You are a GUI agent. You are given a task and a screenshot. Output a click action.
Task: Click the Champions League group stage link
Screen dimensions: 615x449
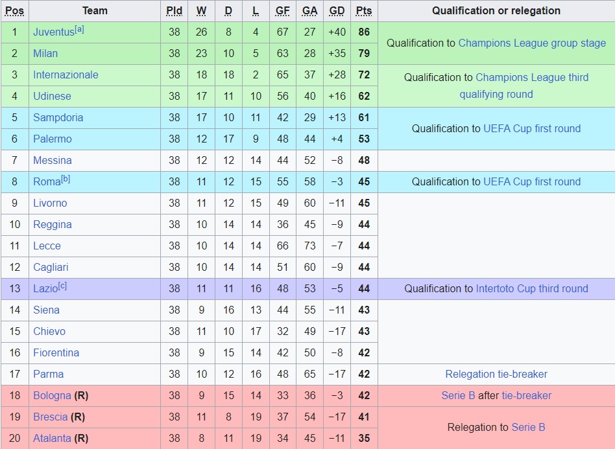click(532, 43)
